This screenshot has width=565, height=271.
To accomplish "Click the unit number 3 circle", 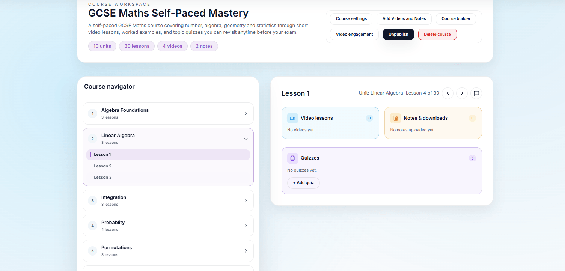I will coord(93,200).
